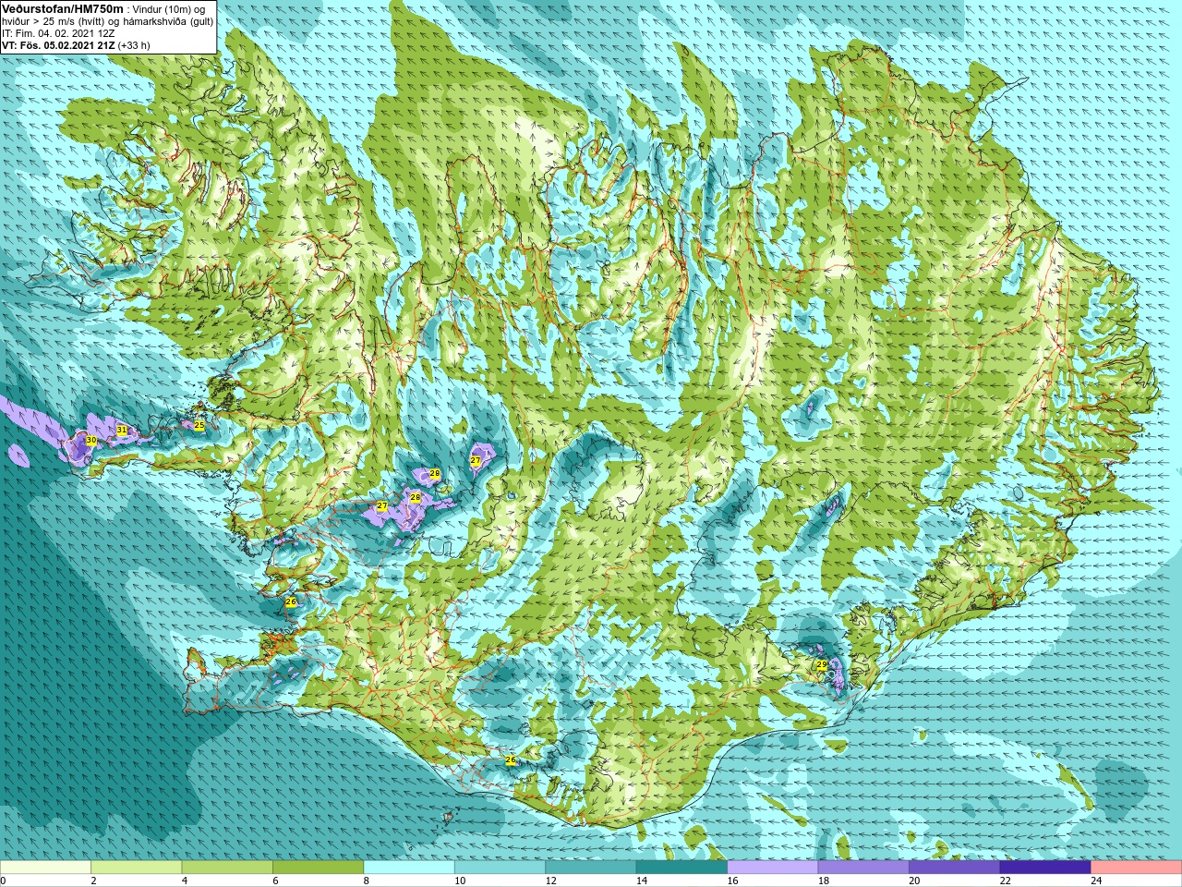Click the Veðurstofan/HM750m title text

click(x=62, y=8)
